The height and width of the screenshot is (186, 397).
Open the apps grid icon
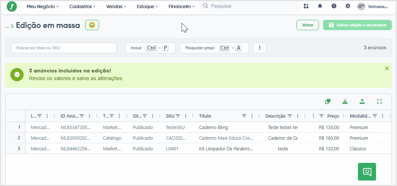pyautogui.click(x=306, y=6)
